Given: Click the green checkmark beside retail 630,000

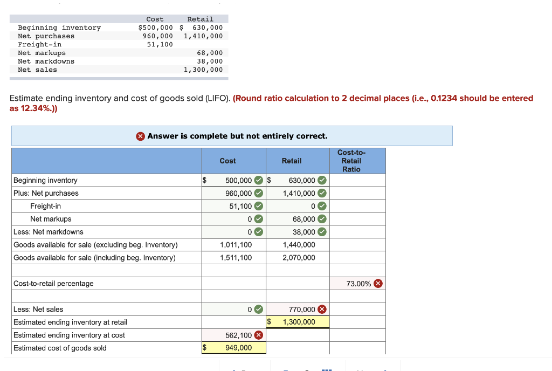Looking at the screenshot, I should 321,180.
